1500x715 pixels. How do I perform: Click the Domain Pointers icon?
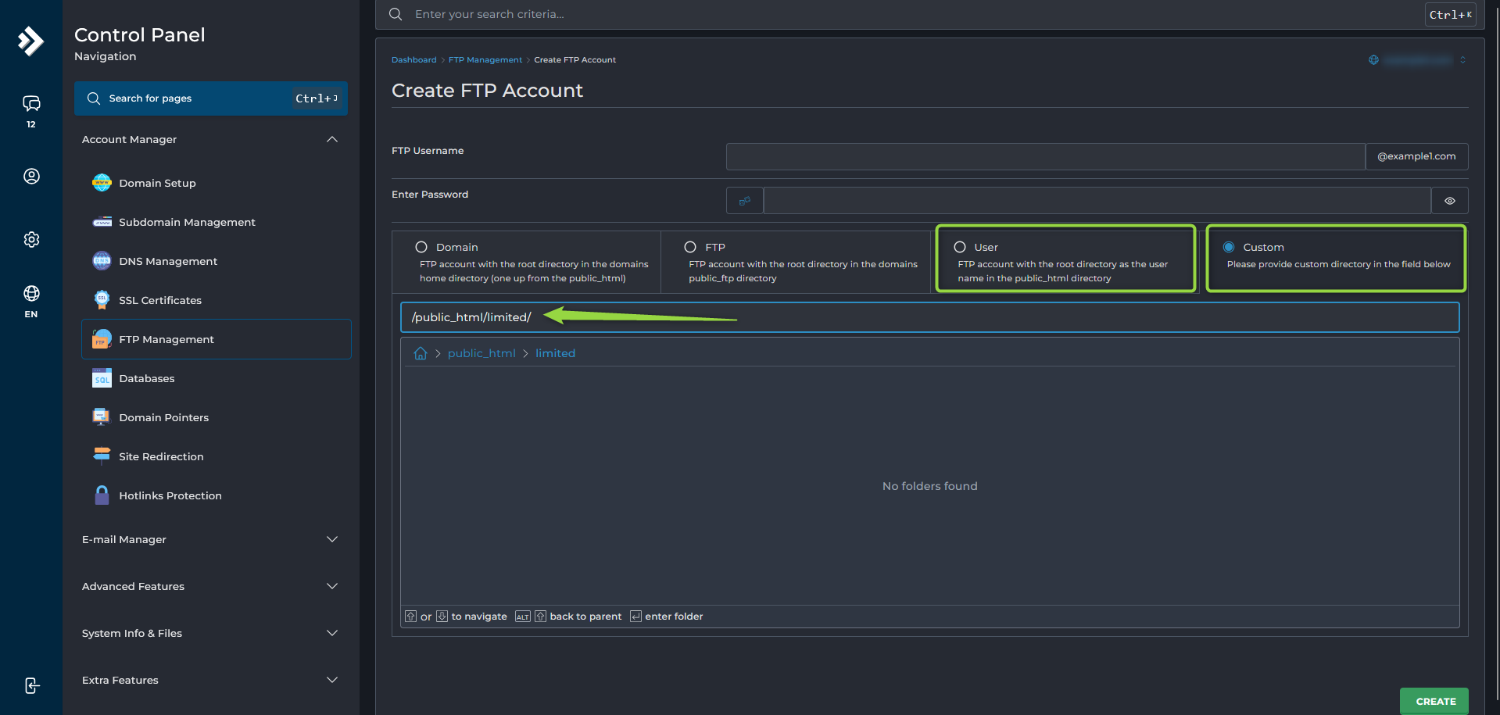[x=102, y=417]
